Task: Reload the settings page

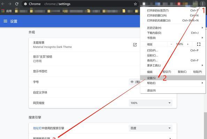Action: tap(17, 4)
